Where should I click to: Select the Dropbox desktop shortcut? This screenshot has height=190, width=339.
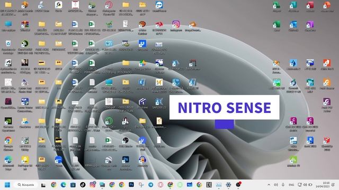(142, 44)
